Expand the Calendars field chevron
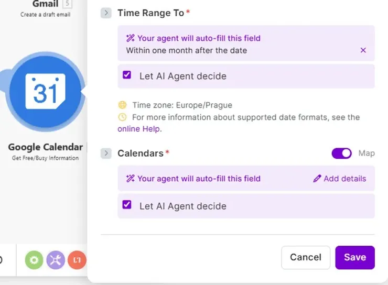Image resolution: width=388 pixels, height=285 pixels. [x=106, y=153]
